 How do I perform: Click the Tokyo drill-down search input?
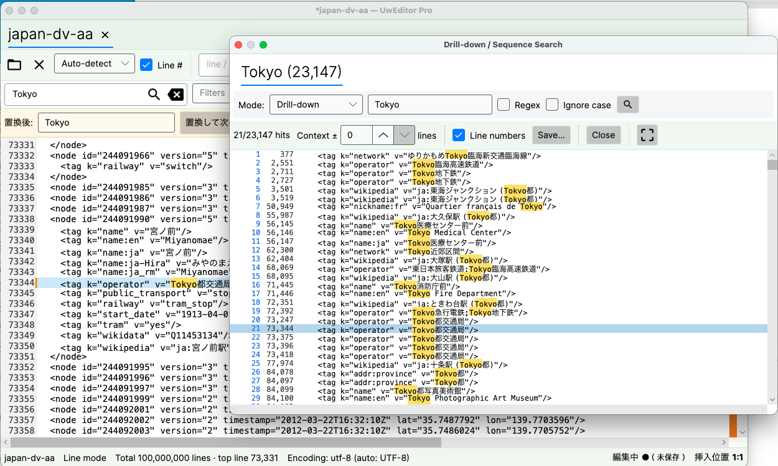point(430,105)
